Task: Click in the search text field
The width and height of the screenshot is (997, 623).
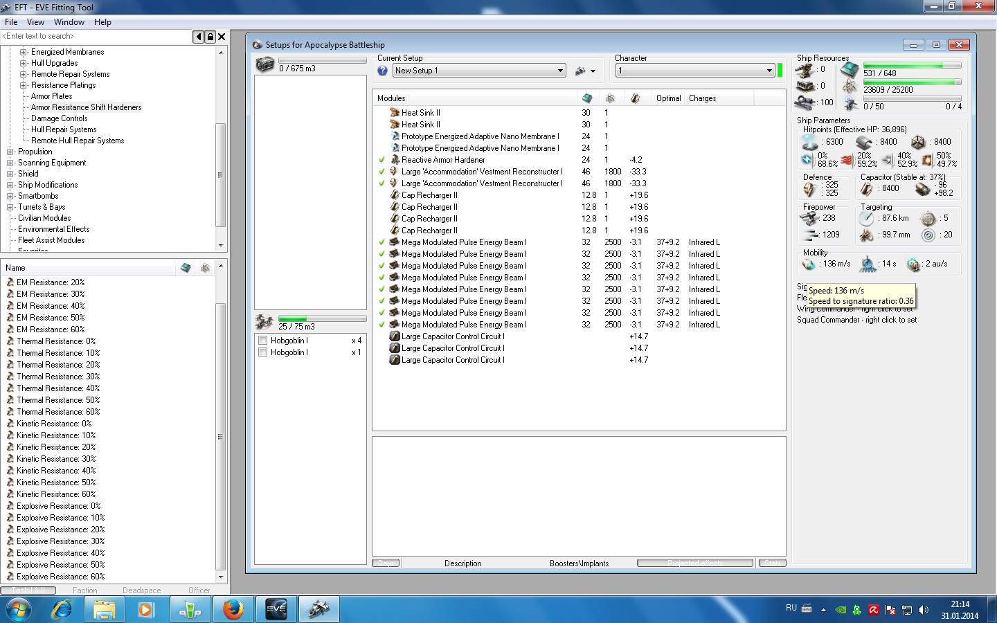Action: pos(97,36)
